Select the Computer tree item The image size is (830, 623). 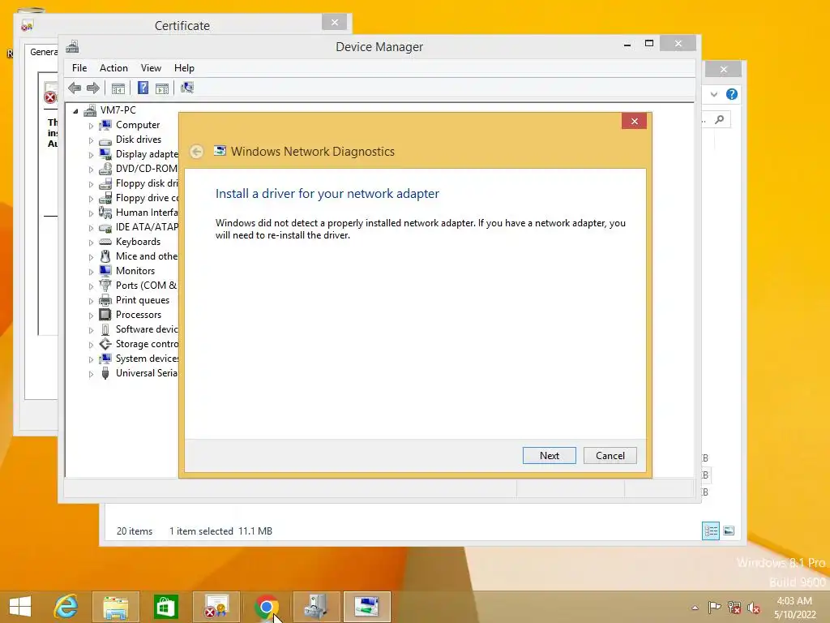pos(138,125)
